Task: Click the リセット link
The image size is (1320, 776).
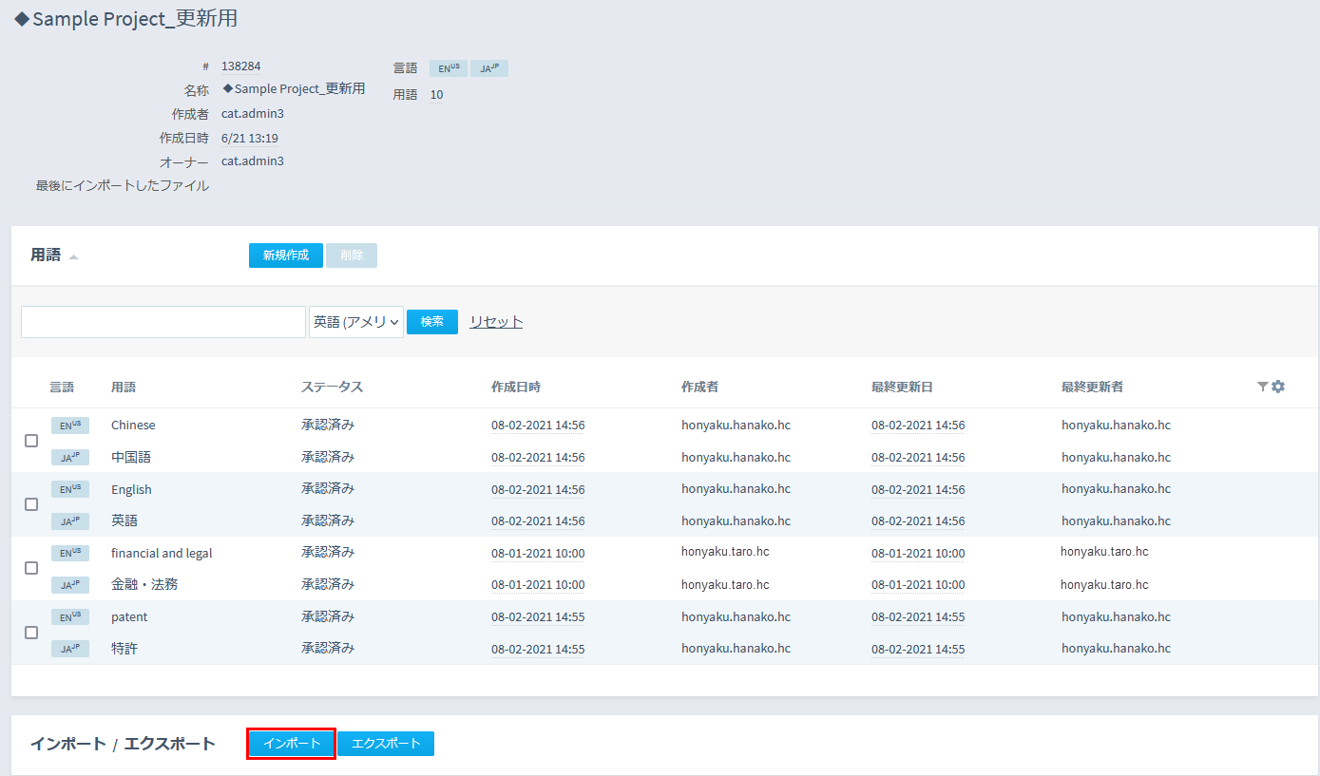Action: tap(496, 322)
